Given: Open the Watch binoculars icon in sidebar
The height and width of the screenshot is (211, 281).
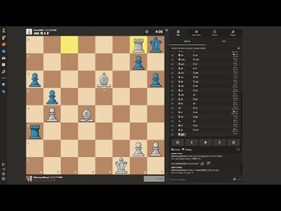Looking at the screenshot, I should (x=3, y=58).
